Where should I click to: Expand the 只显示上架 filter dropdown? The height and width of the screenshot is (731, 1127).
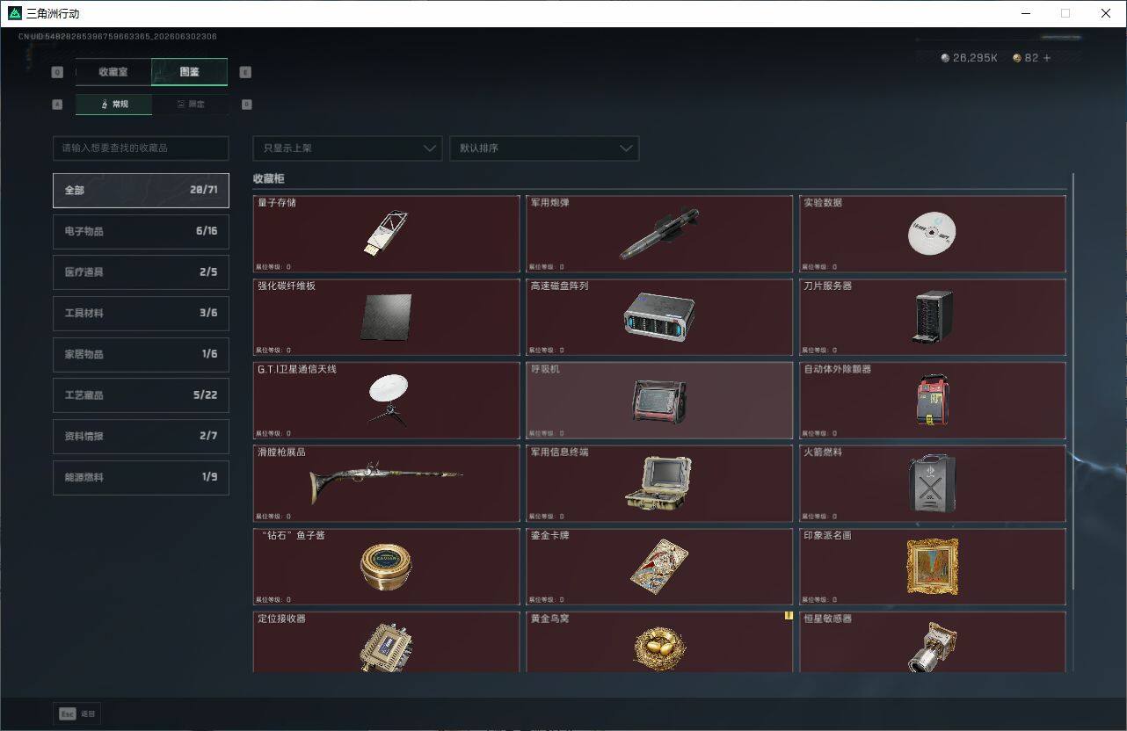coord(347,148)
